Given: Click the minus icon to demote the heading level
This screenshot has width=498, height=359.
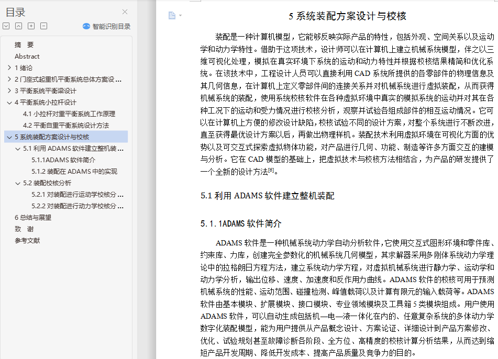Looking at the screenshot, I should (x=44, y=26).
